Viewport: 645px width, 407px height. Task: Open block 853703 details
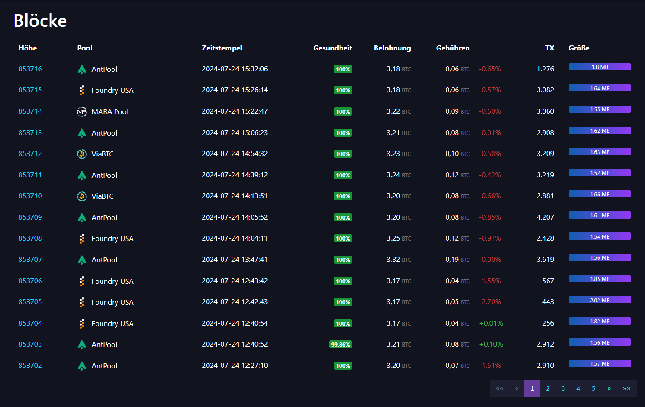pyautogui.click(x=30, y=344)
